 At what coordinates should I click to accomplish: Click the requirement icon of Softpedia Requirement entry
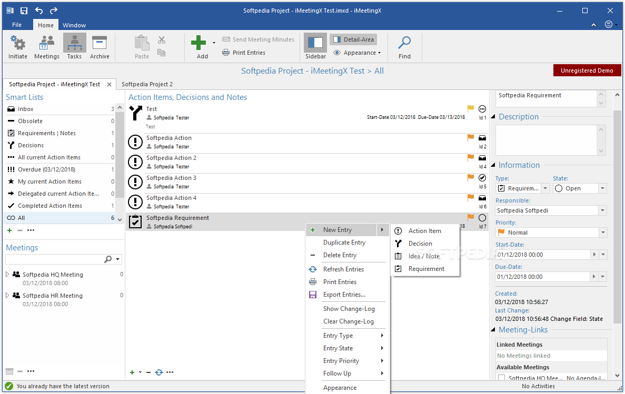[x=135, y=221]
